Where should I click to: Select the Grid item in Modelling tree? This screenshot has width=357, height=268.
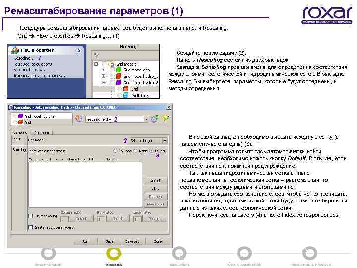[134, 89]
